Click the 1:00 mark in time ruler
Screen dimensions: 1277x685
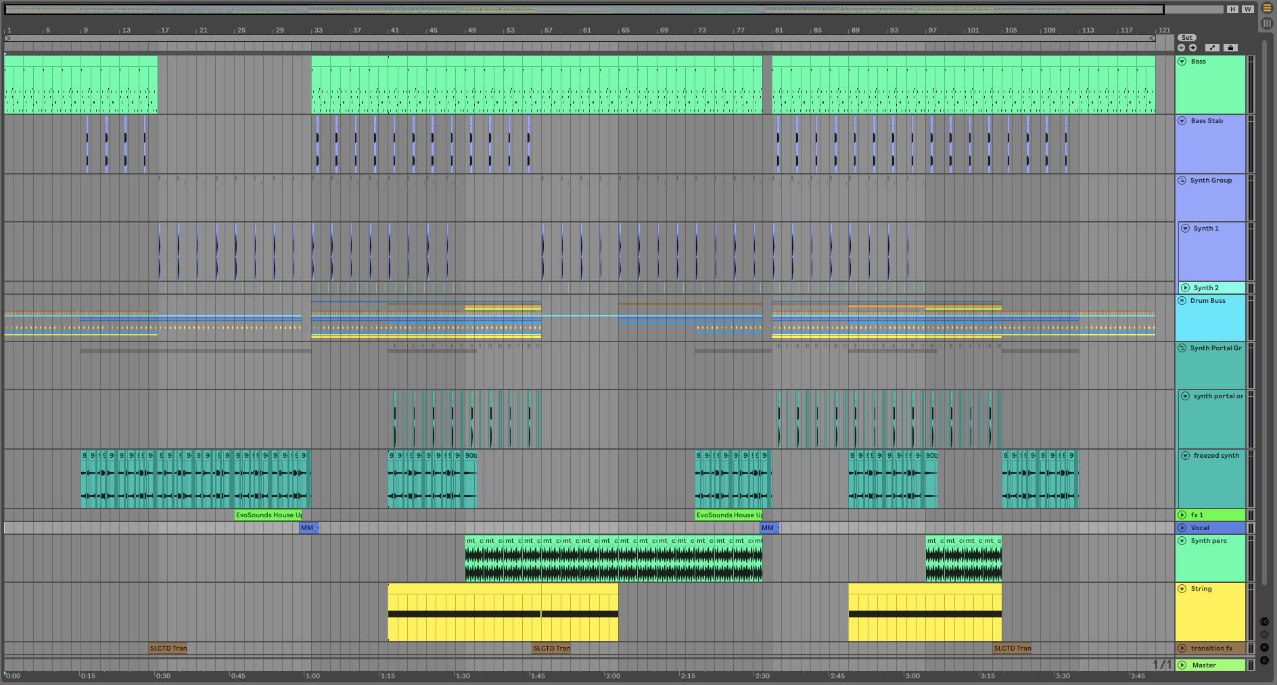click(x=312, y=676)
